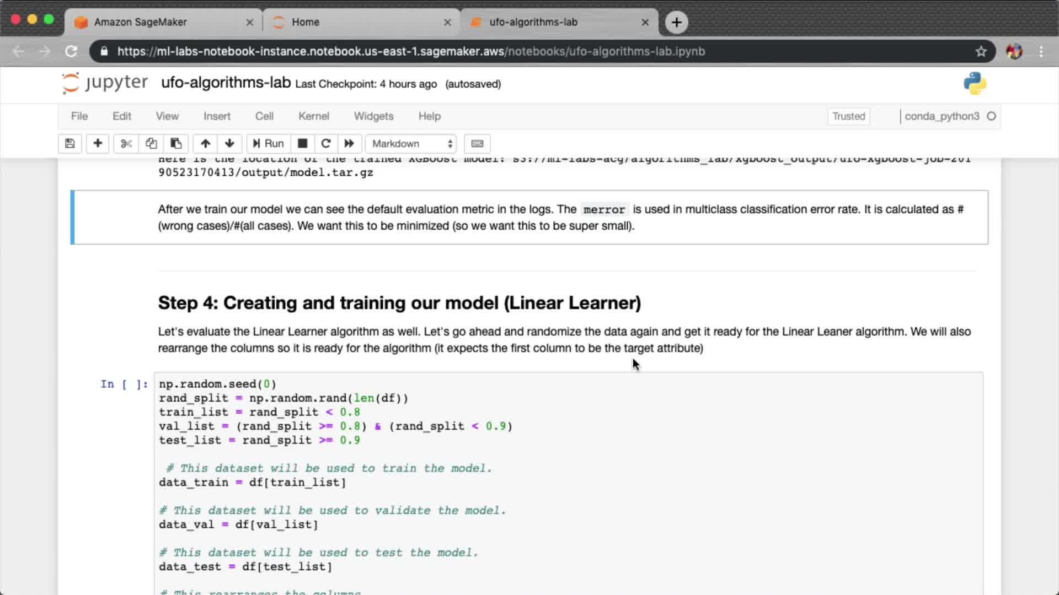The width and height of the screenshot is (1059, 595).
Task: Click the browser address bar URL
Action: pyautogui.click(x=411, y=51)
